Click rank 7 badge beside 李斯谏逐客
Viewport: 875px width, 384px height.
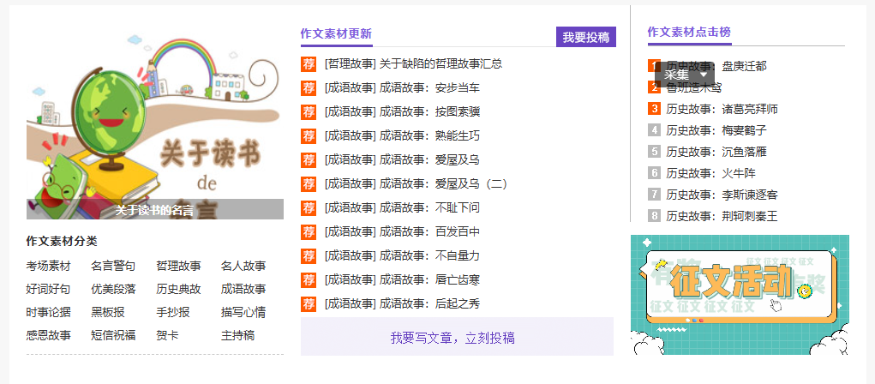[654, 195]
